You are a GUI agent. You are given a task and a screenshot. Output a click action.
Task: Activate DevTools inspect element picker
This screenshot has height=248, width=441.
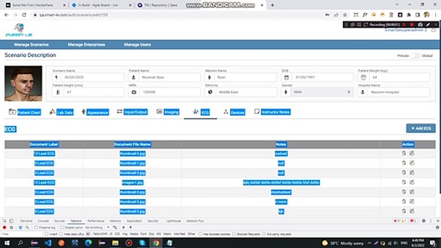(5, 221)
